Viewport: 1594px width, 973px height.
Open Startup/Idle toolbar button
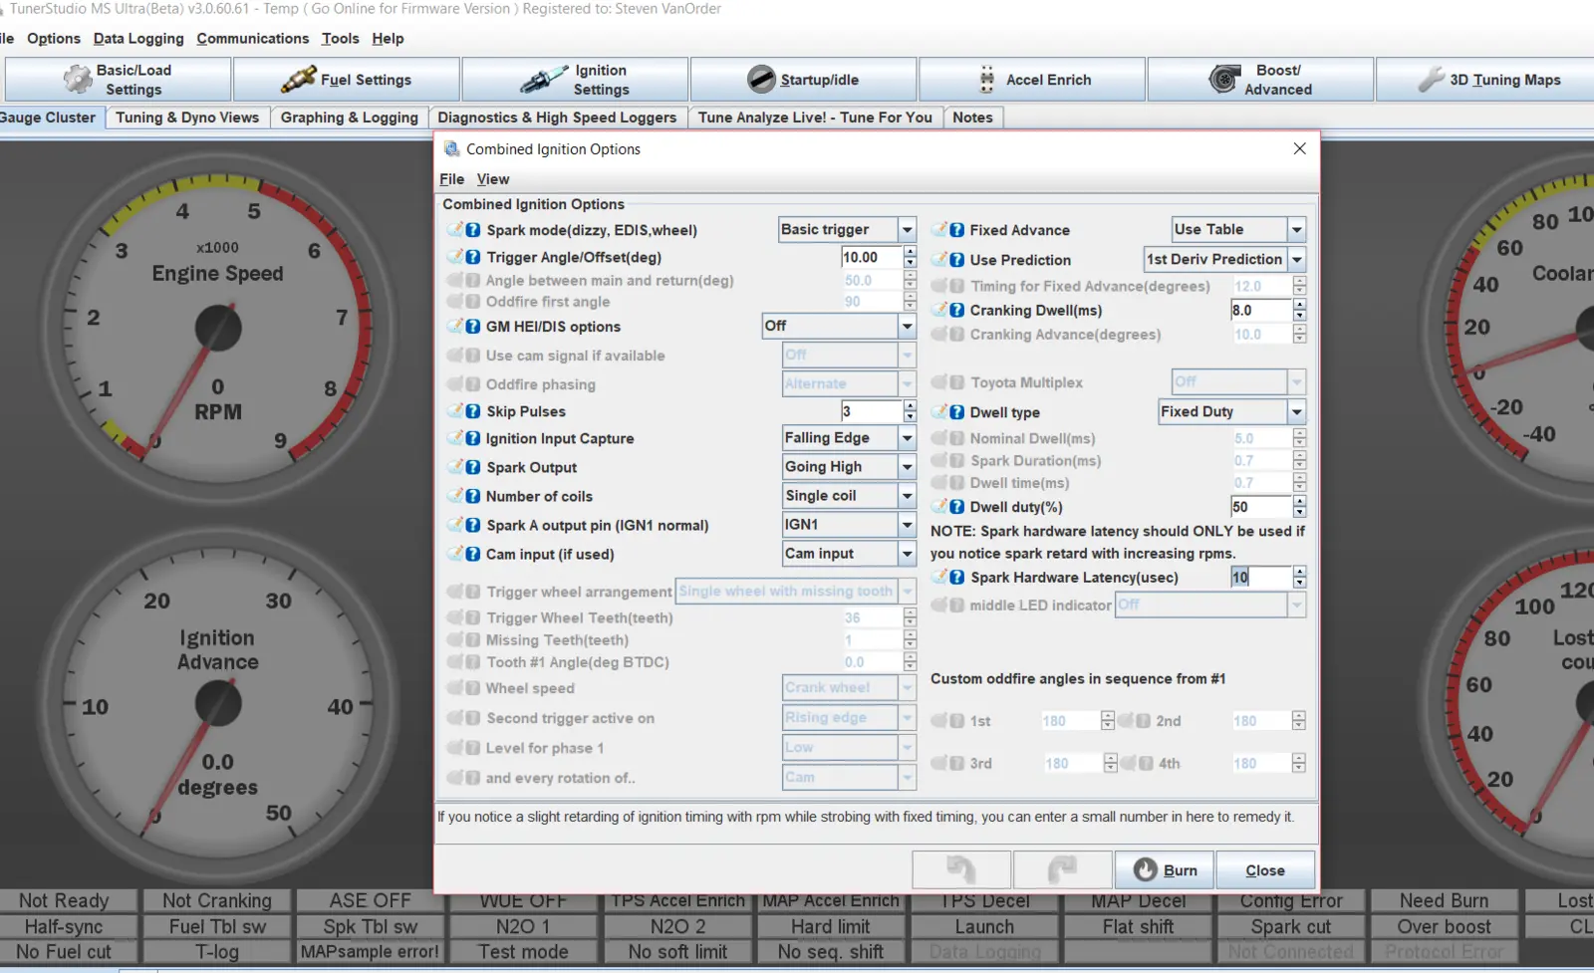pyautogui.click(x=803, y=80)
